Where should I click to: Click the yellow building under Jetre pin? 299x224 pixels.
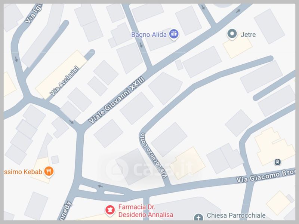point(238,48)
